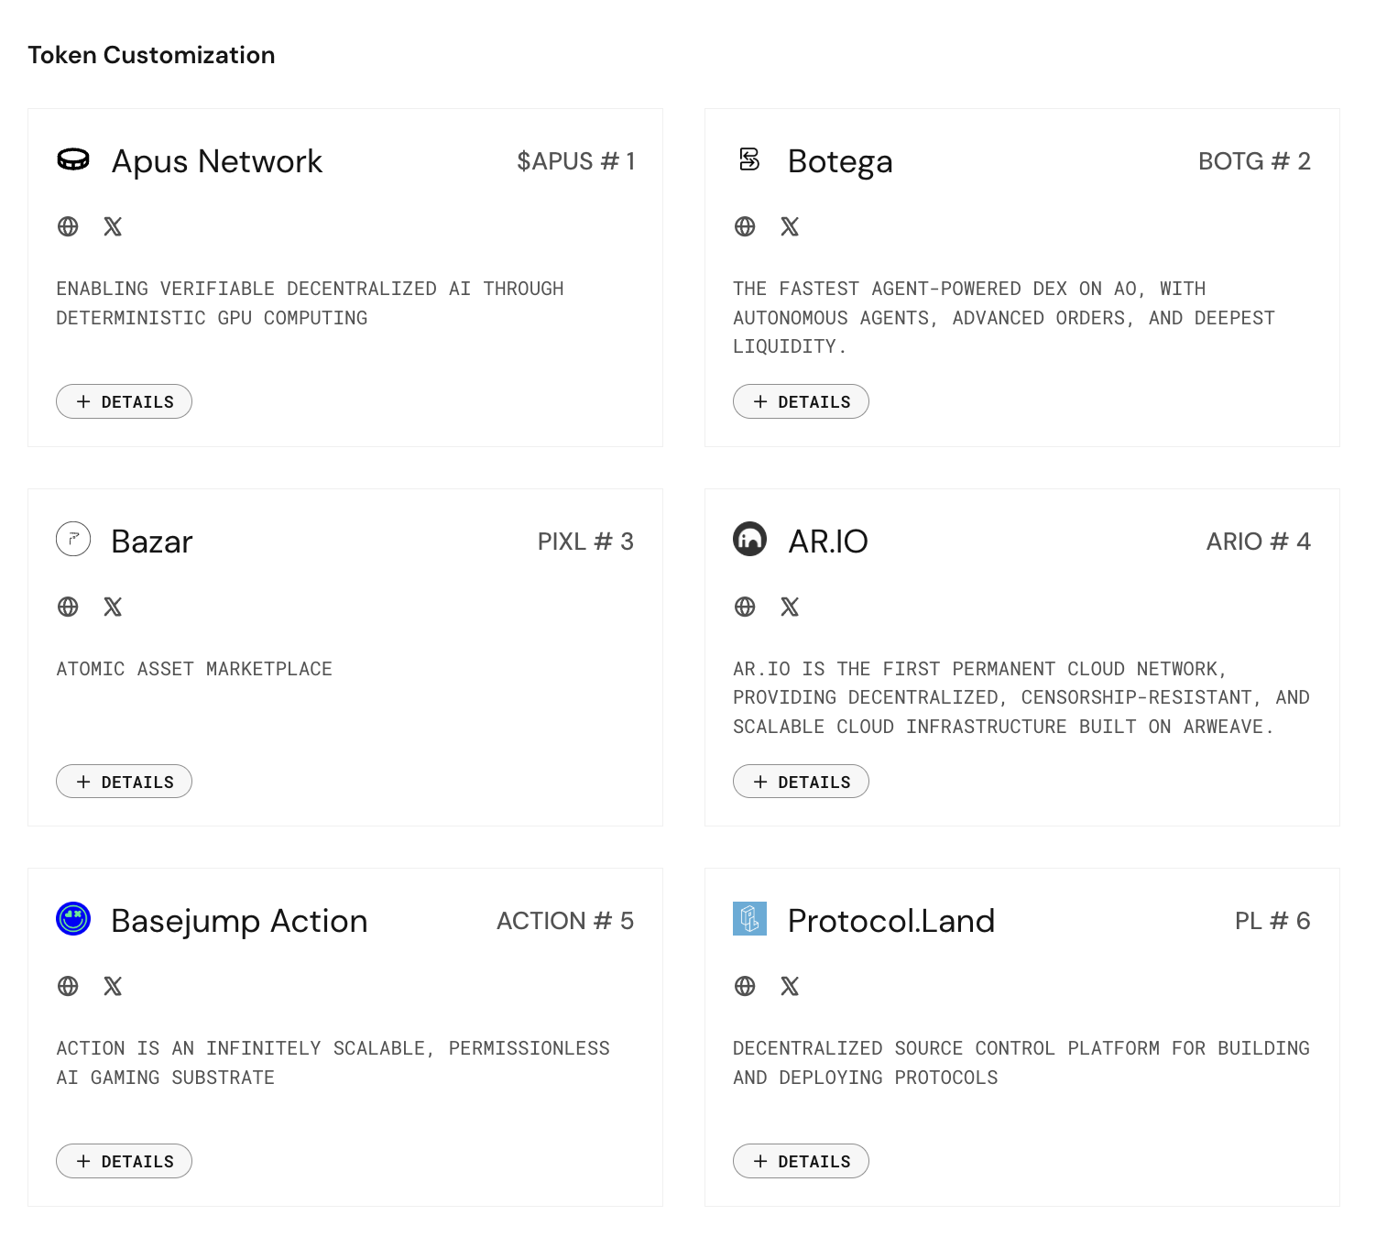The width and height of the screenshot is (1376, 1237).
Task: Expand details for Apus Network
Action: [124, 401]
